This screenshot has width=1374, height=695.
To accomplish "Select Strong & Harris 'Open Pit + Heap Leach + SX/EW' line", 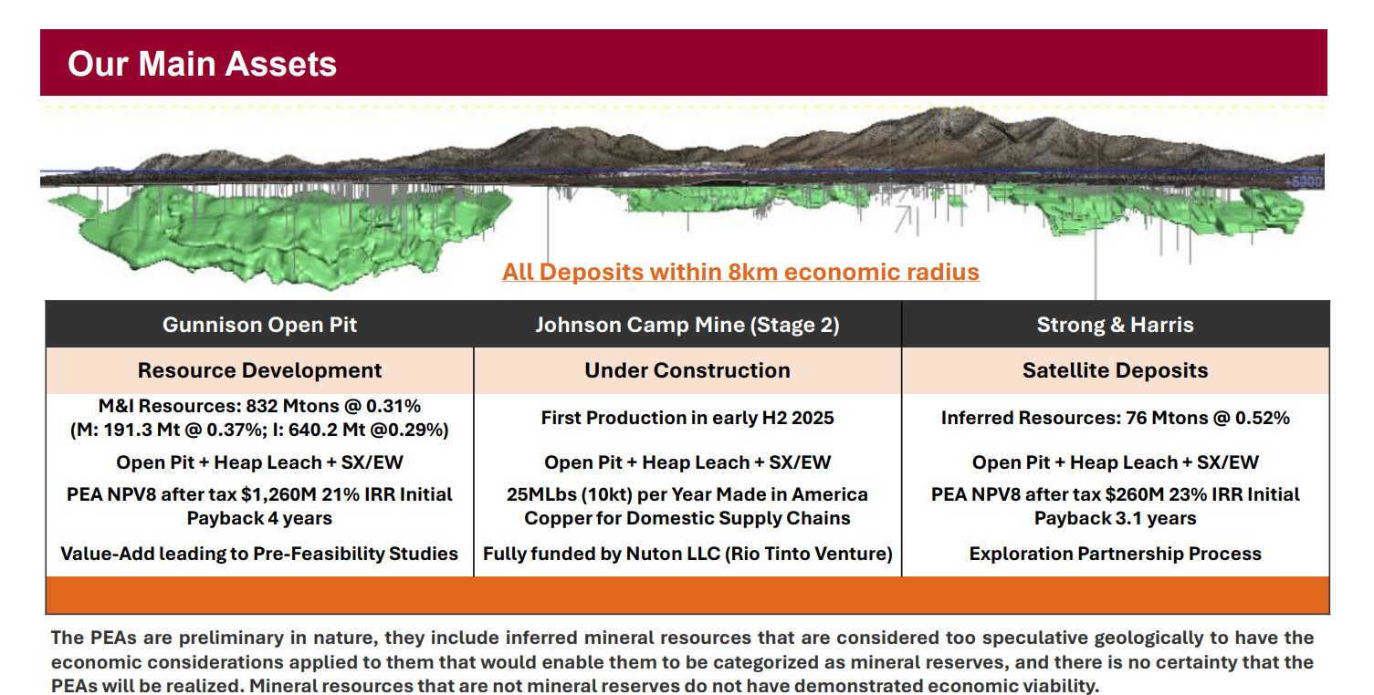I will pos(1115,462).
